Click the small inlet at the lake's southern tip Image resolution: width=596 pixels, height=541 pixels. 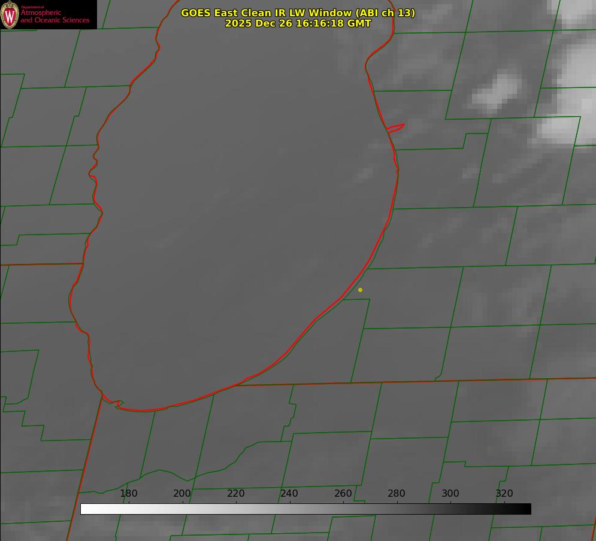pyautogui.click(x=117, y=405)
